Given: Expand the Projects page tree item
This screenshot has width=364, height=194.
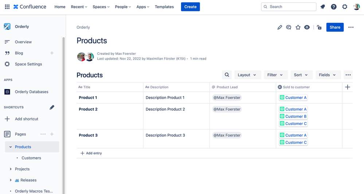Looking at the screenshot, I should (x=11, y=169).
